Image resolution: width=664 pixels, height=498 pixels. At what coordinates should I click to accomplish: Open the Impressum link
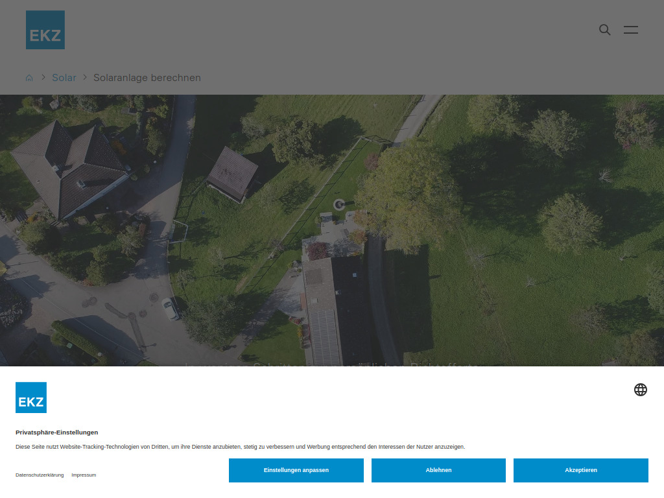[84, 475]
